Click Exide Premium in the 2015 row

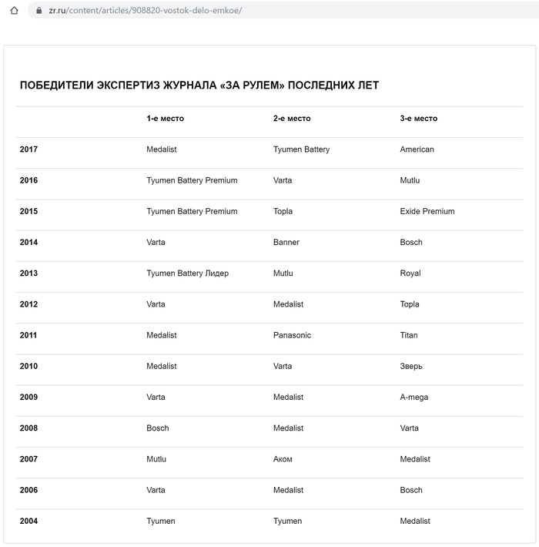tap(427, 211)
